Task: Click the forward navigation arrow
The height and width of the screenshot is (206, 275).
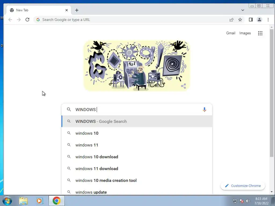Action: pyautogui.click(x=19, y=20)
